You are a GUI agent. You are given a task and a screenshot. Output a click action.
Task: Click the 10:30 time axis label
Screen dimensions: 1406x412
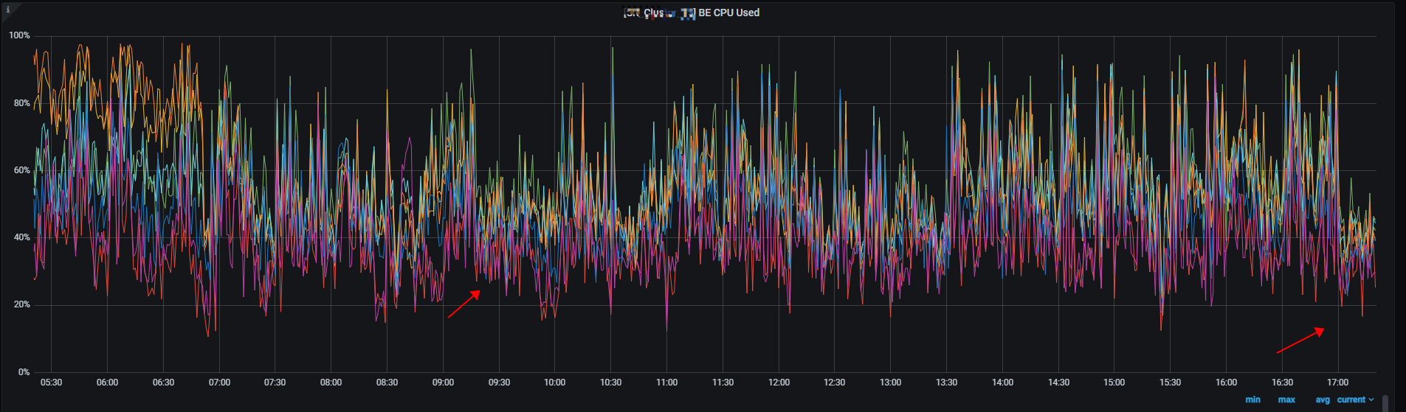[x=610, y=383]
